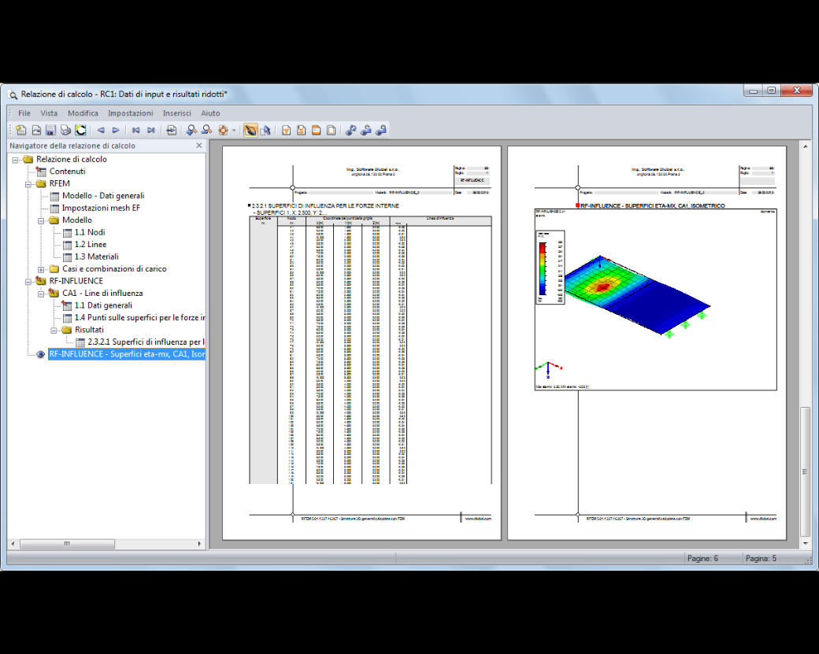Click preview vertical scrollbar thumb
This screenshot has height=654, width=819.
(806, 472)
